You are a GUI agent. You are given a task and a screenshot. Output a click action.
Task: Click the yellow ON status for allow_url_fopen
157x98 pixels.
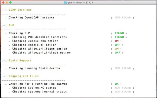pos(117,49)
